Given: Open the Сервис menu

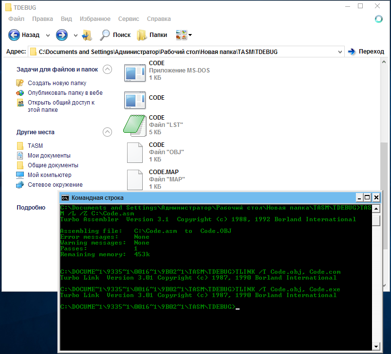Looking at the screenshot, I should tap(129, 19).
